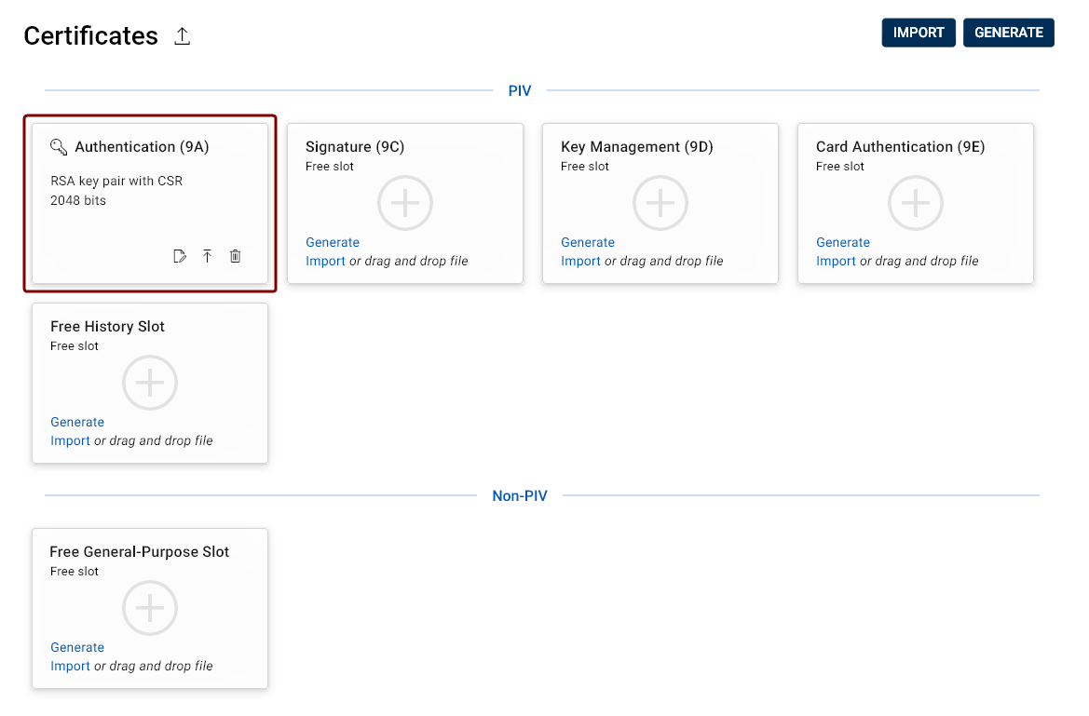Click the plus circle in Card Authentication (9E)
The width and height of the screenshot is (1089, 716).
(x=916, y=203)
